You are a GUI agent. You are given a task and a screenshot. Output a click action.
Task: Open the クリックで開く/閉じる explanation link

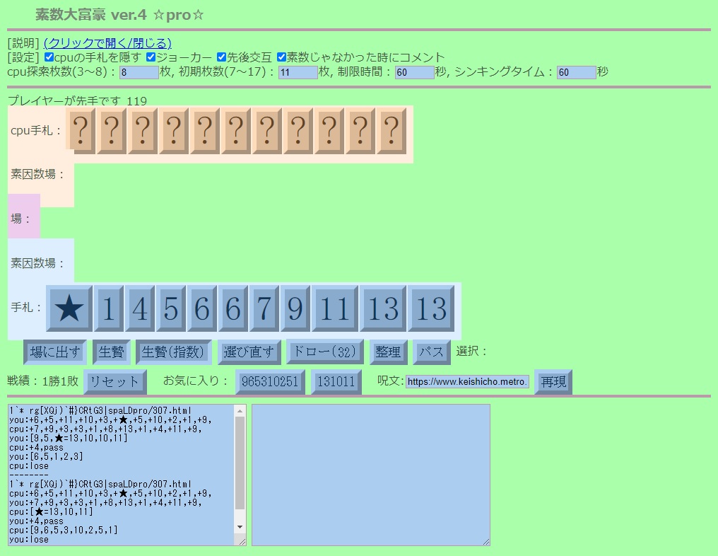tap(107, 43)
